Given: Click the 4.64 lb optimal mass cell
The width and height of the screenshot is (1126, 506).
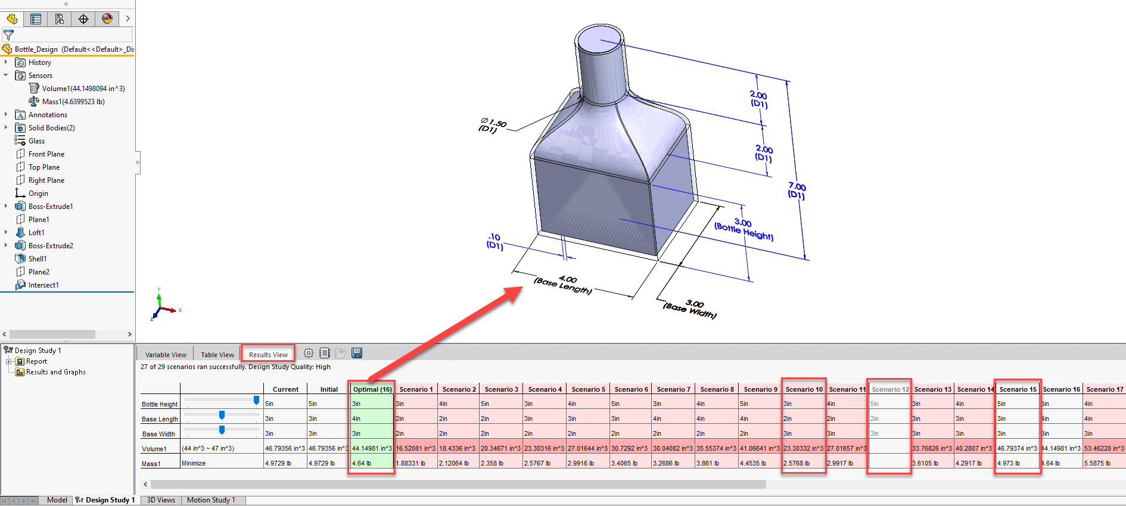Looking at the screenshot, I should pyautogui.click(x=372, y=463).
